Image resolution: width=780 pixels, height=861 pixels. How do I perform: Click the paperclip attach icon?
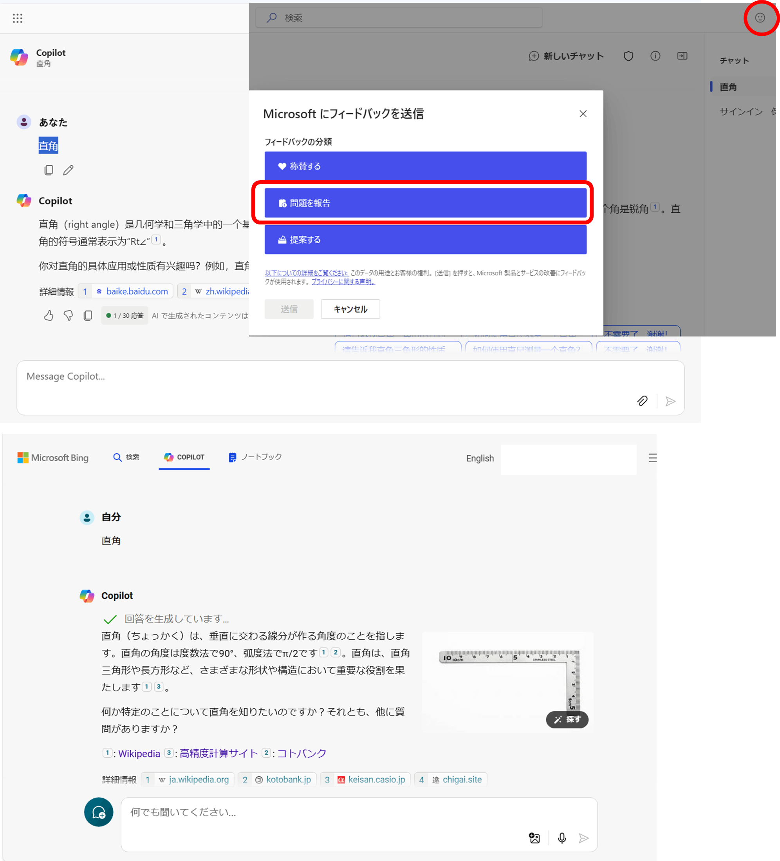pyautogui.click(x=642, y=401)
